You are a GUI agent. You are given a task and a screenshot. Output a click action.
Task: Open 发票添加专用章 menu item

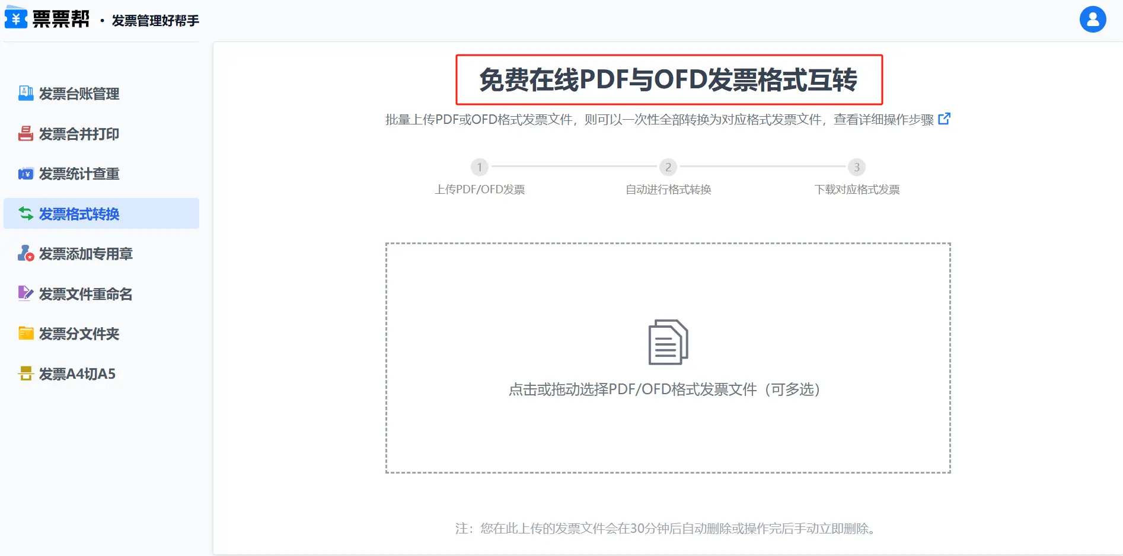[101, 254]
